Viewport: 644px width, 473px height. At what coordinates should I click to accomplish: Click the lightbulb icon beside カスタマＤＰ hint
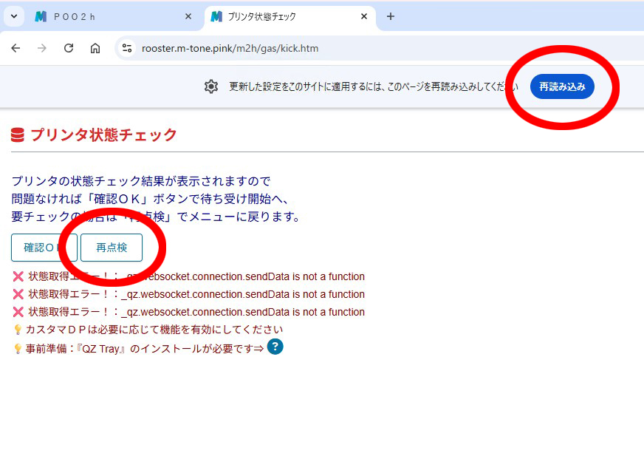pos(18,330)
